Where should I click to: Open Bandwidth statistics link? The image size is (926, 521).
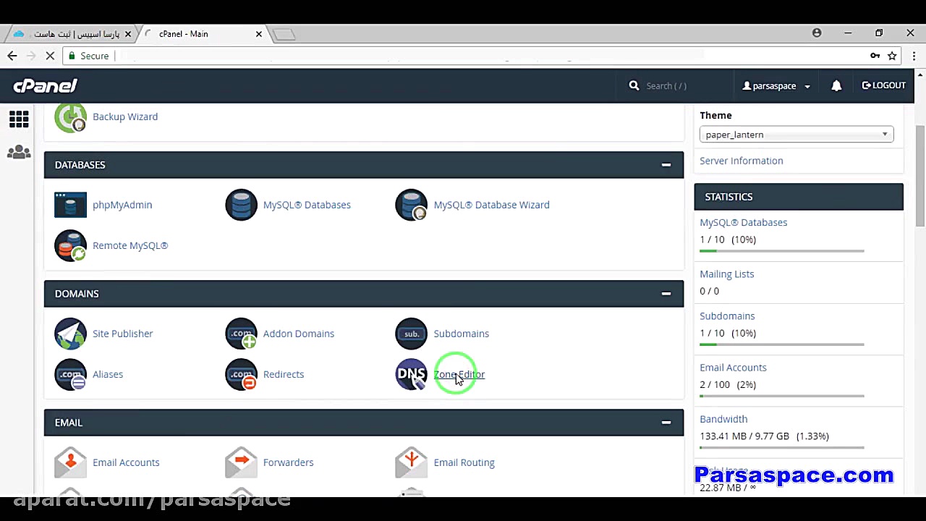point(723,418)
